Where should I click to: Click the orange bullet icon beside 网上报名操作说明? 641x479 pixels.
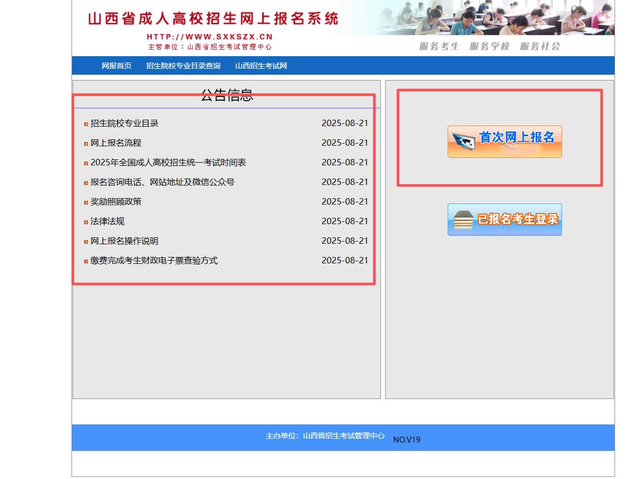(86, 242)
